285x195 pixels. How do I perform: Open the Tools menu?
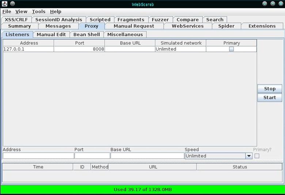pos(39,12)
